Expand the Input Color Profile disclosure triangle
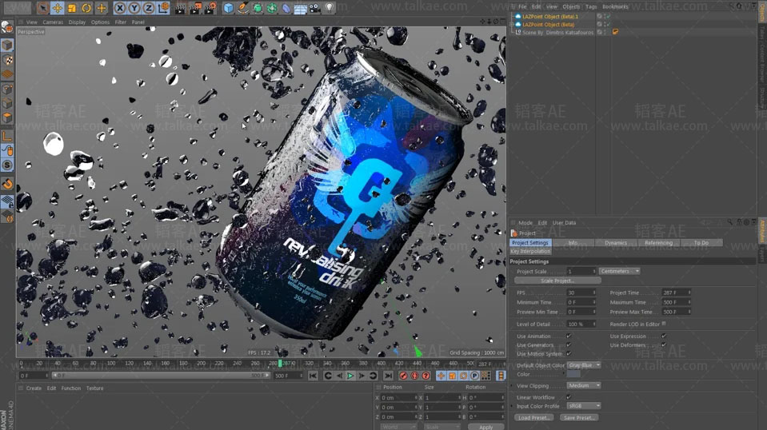Viewport: 767px width, 430px height. point(512,406)
